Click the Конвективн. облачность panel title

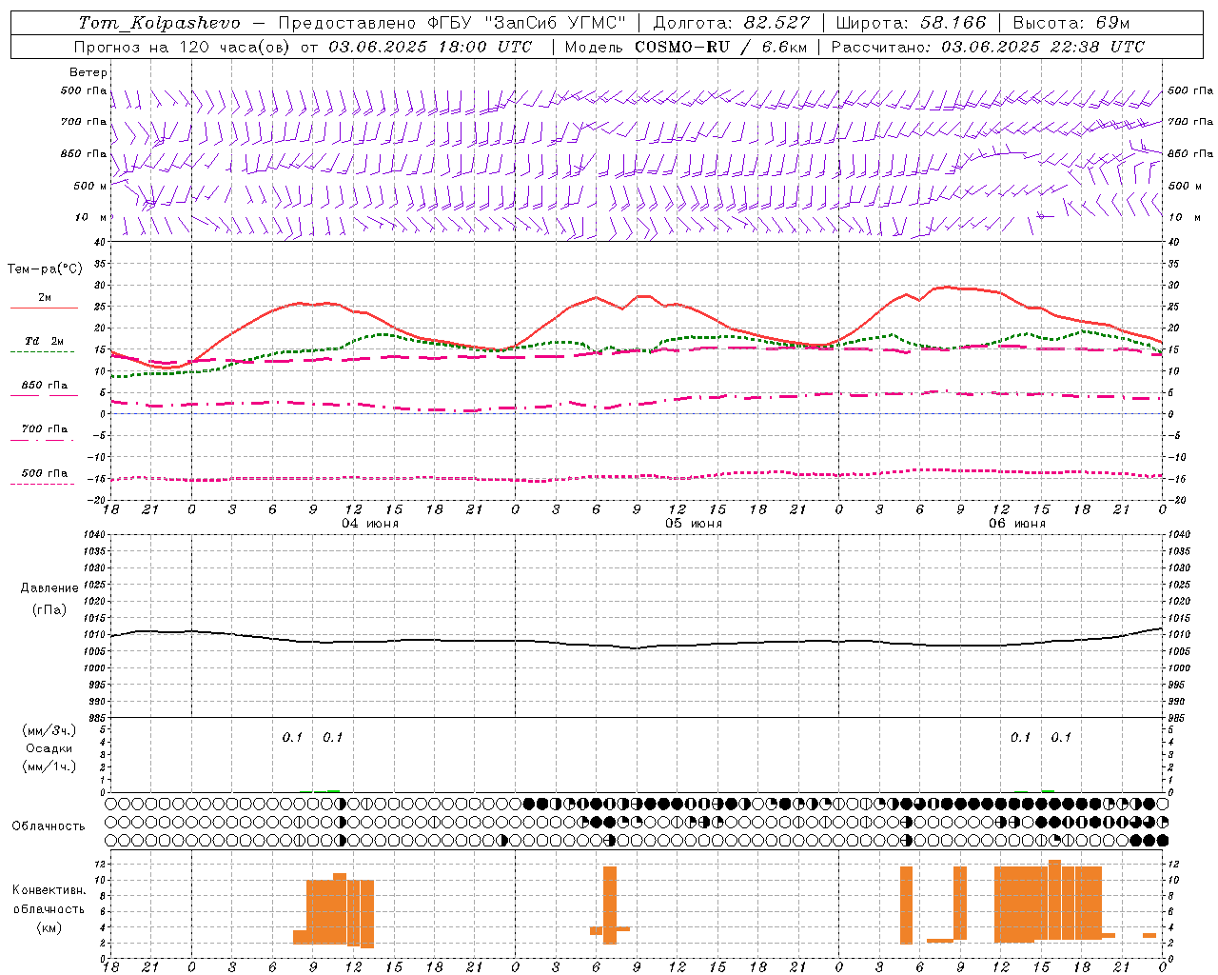49,900
